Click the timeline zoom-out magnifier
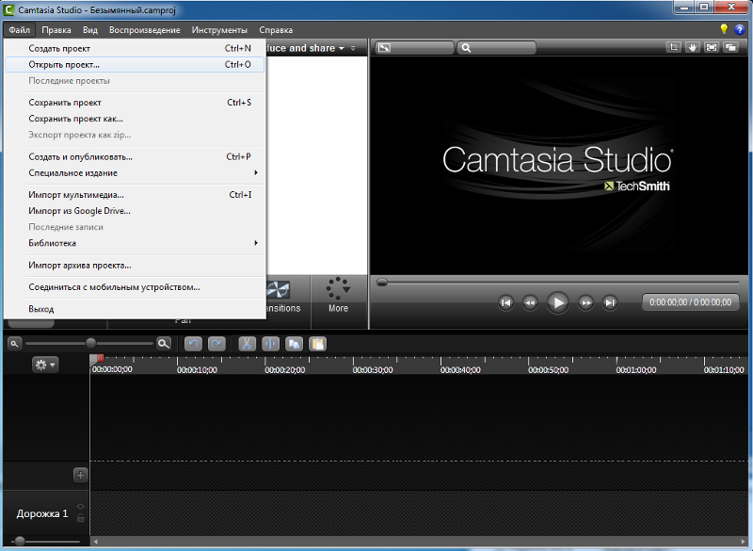Viewport: 753px width, 551px height. pos(14,344)
